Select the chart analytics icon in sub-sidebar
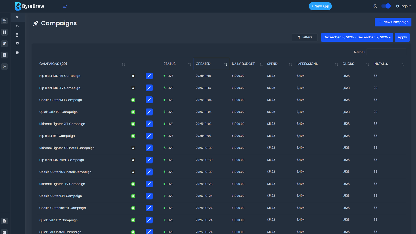Image resolution: width=416 pixels, height=234 pixels. (17, 26)
